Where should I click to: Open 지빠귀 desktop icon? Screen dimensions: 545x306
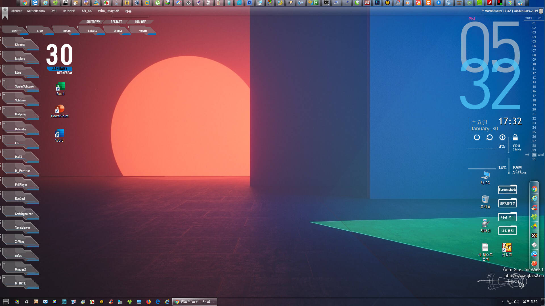[x=485, y=226]
